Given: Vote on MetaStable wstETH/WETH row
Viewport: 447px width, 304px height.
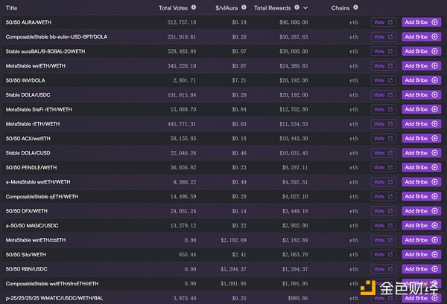Looking at the screenshot, I should pos(383,65).
